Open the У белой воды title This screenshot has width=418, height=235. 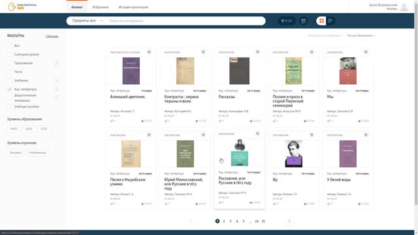point(339,180)
